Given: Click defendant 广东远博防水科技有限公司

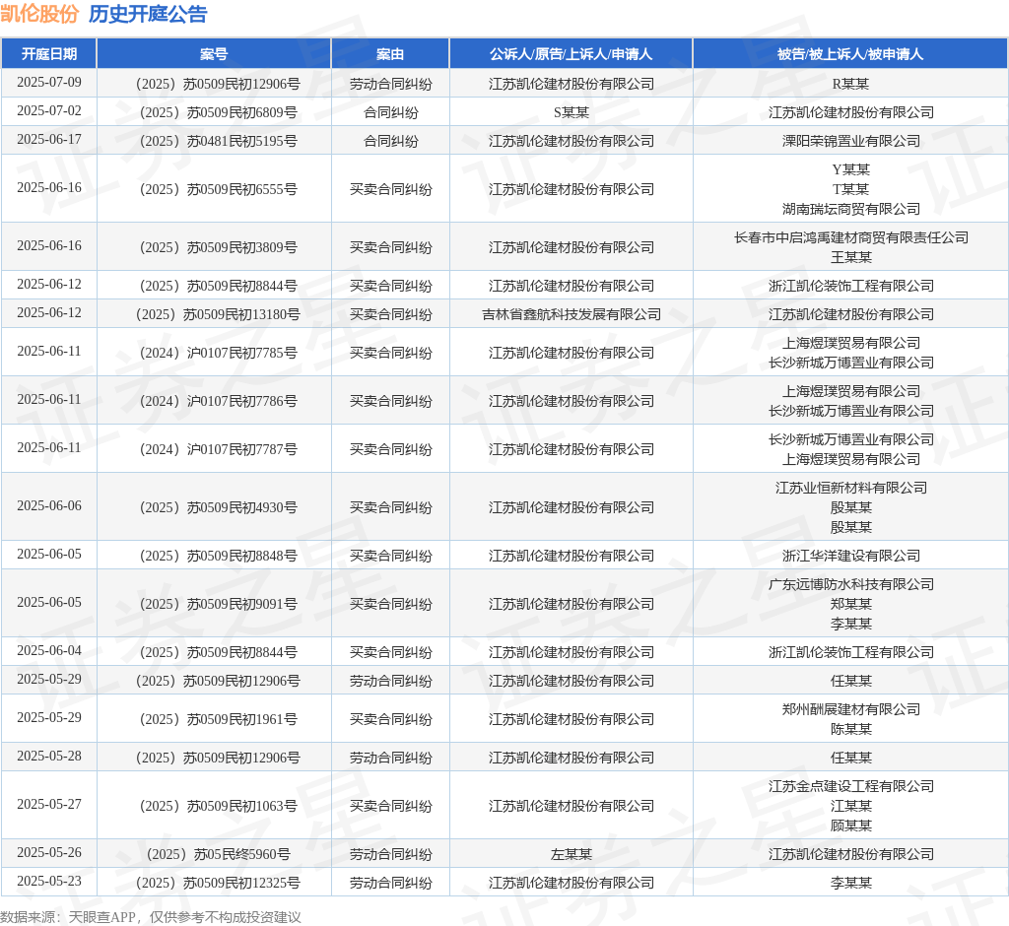Looking at the screenshot, I should 850,584.
